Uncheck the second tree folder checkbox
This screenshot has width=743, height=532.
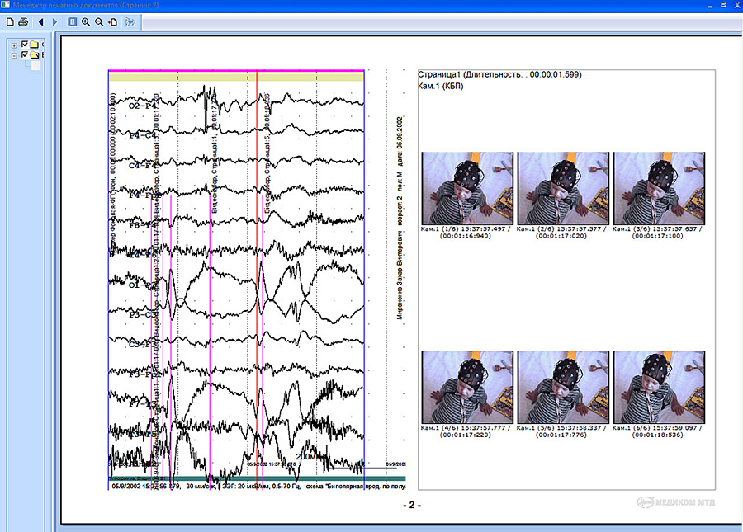(25, 55)
